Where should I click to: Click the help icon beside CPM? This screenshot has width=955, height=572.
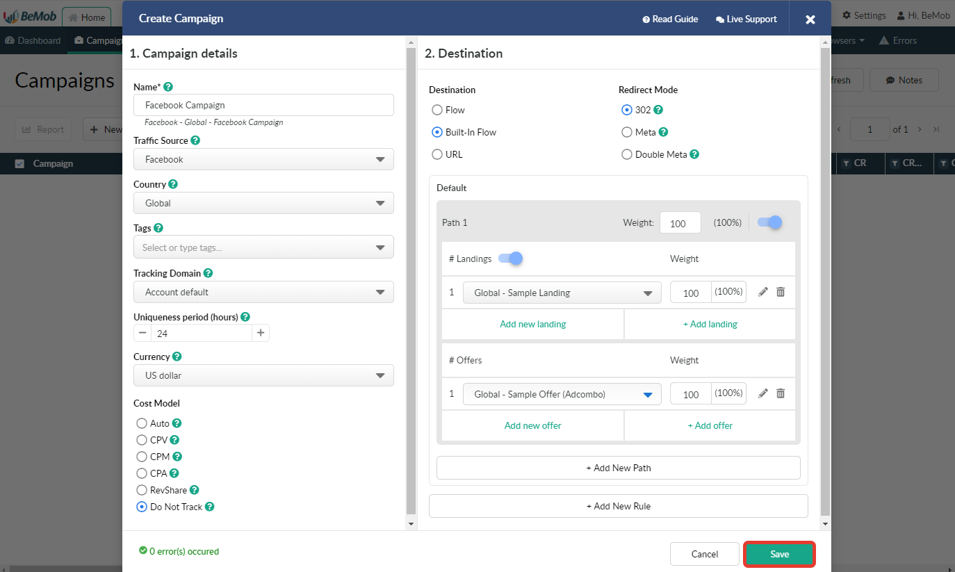coord(177,457)
